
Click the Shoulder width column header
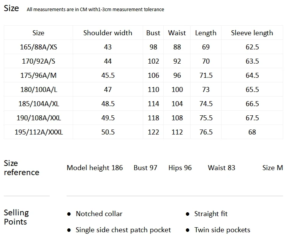[108, 33]
